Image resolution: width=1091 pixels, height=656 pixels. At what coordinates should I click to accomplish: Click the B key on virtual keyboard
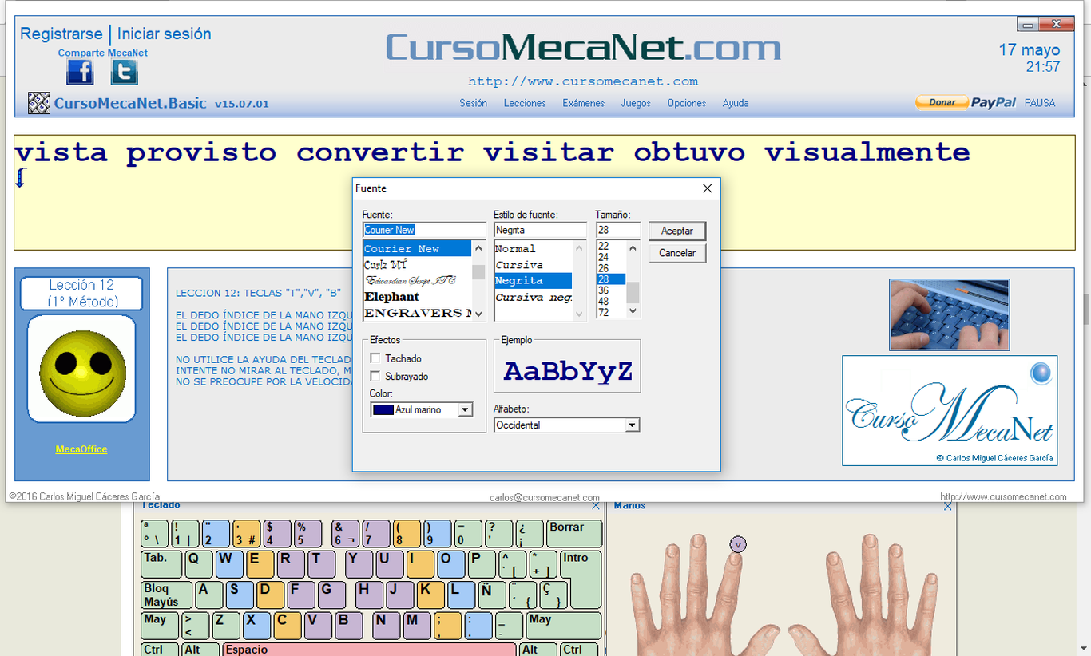348,626
